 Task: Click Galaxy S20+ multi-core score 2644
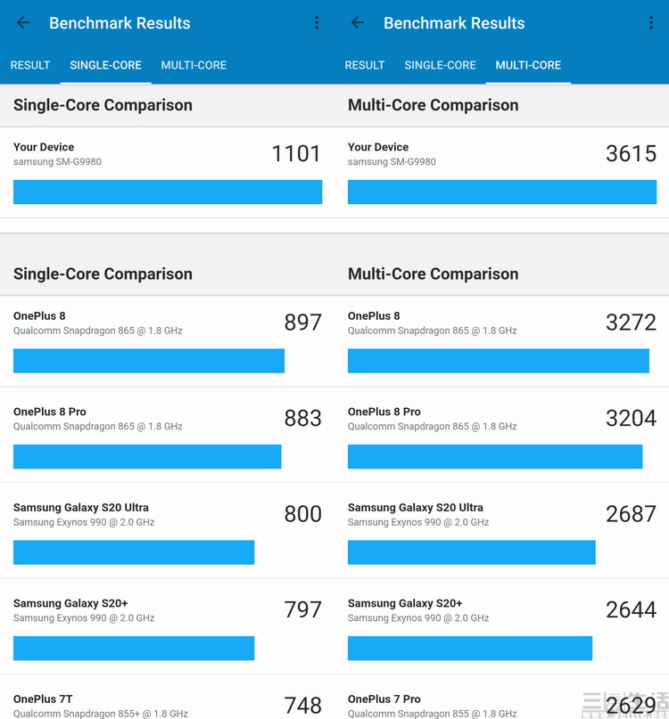click(631, 610)
